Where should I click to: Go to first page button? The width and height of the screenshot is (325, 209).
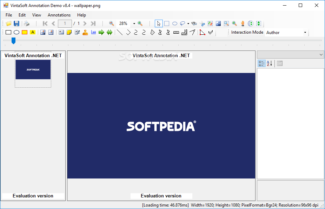click(45, 23)
